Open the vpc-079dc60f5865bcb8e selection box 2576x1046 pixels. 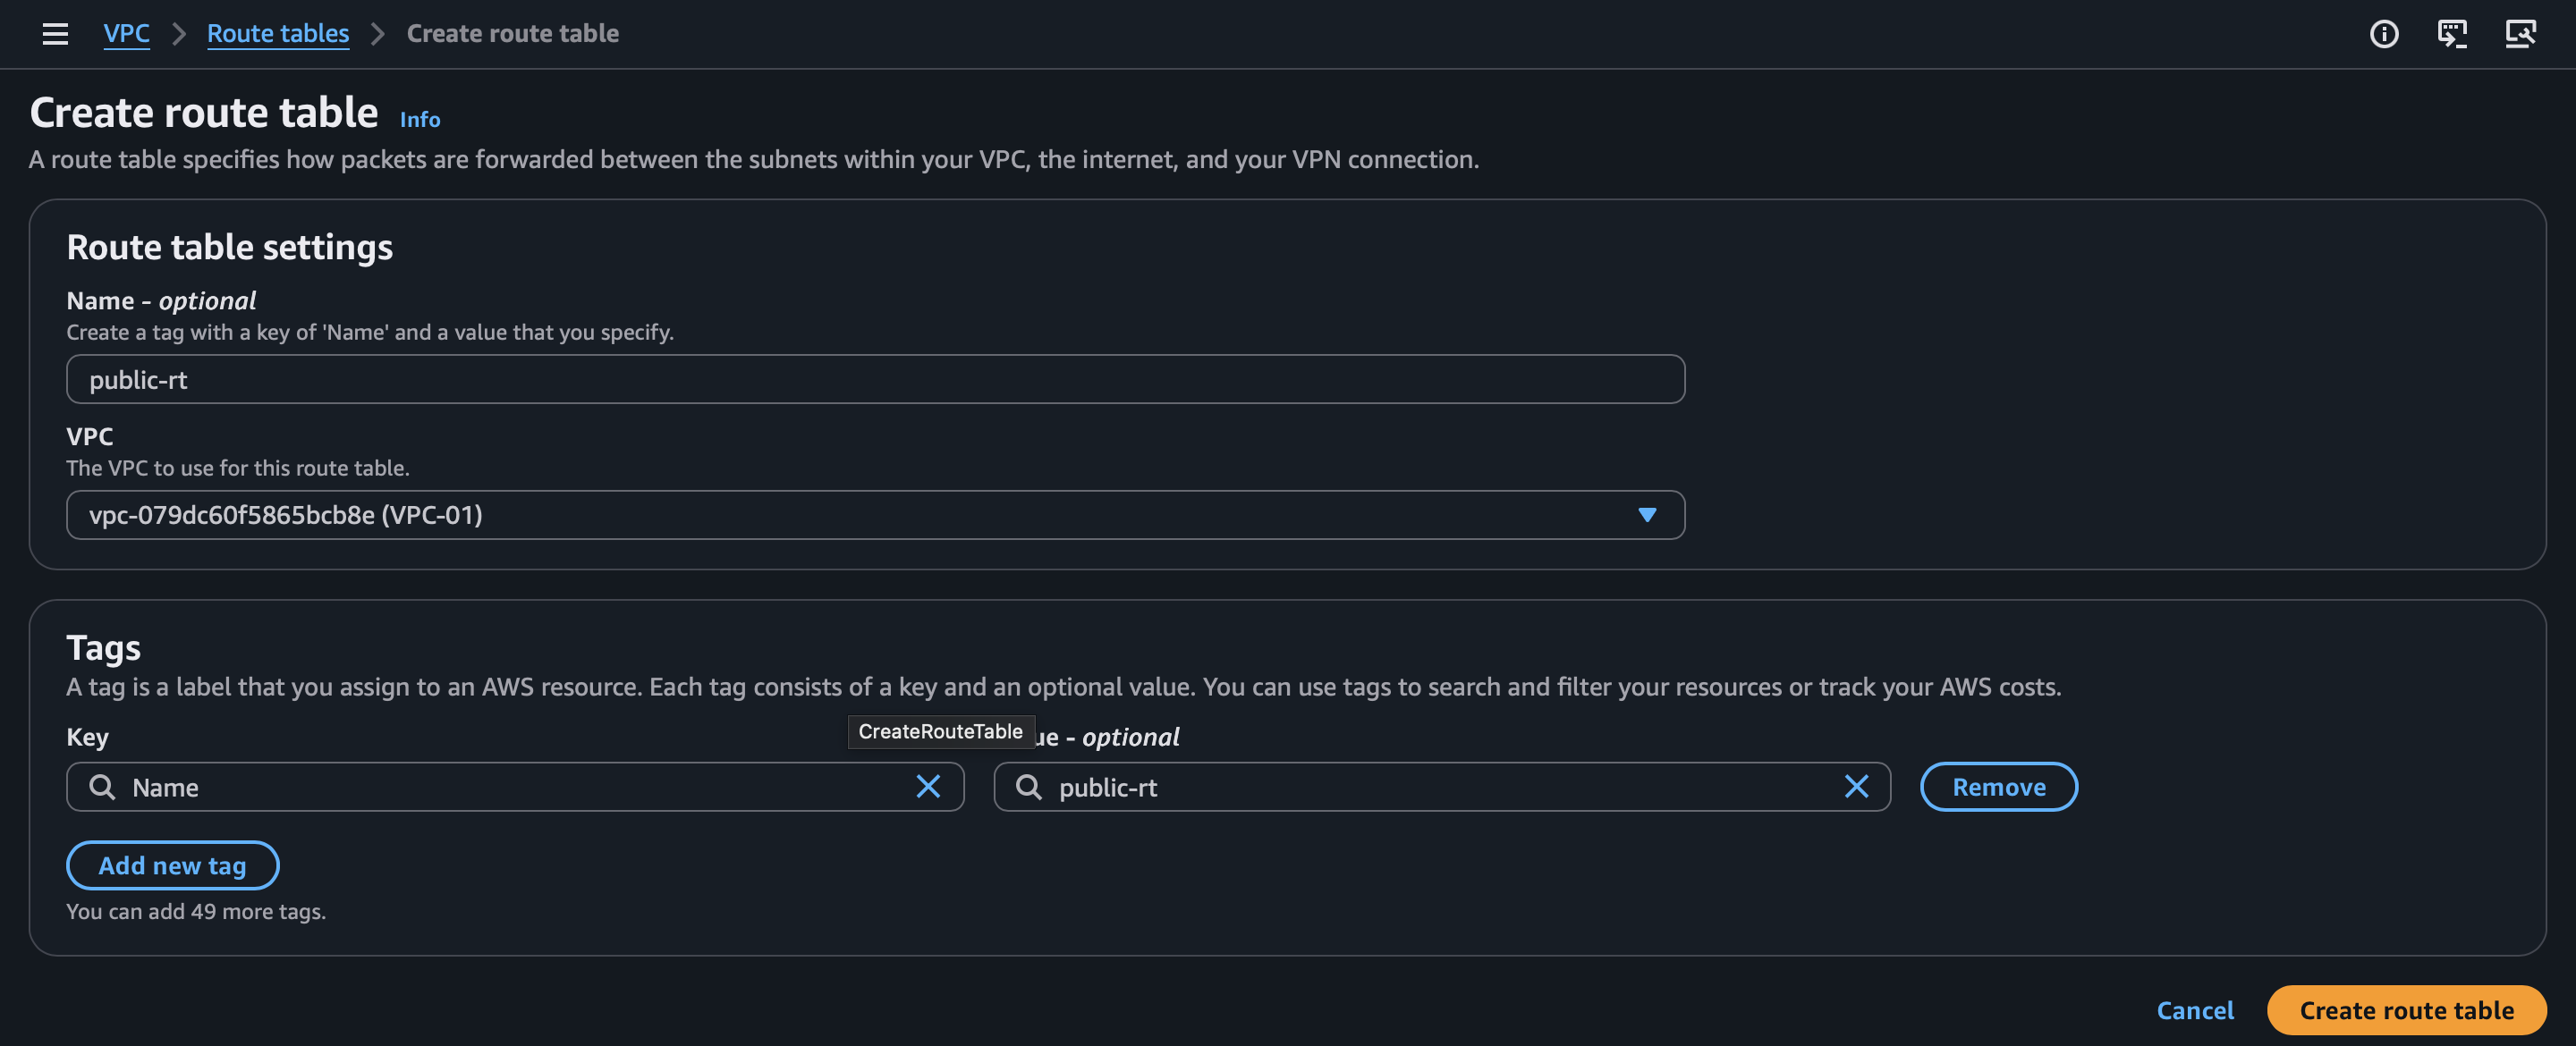[850, 515]
